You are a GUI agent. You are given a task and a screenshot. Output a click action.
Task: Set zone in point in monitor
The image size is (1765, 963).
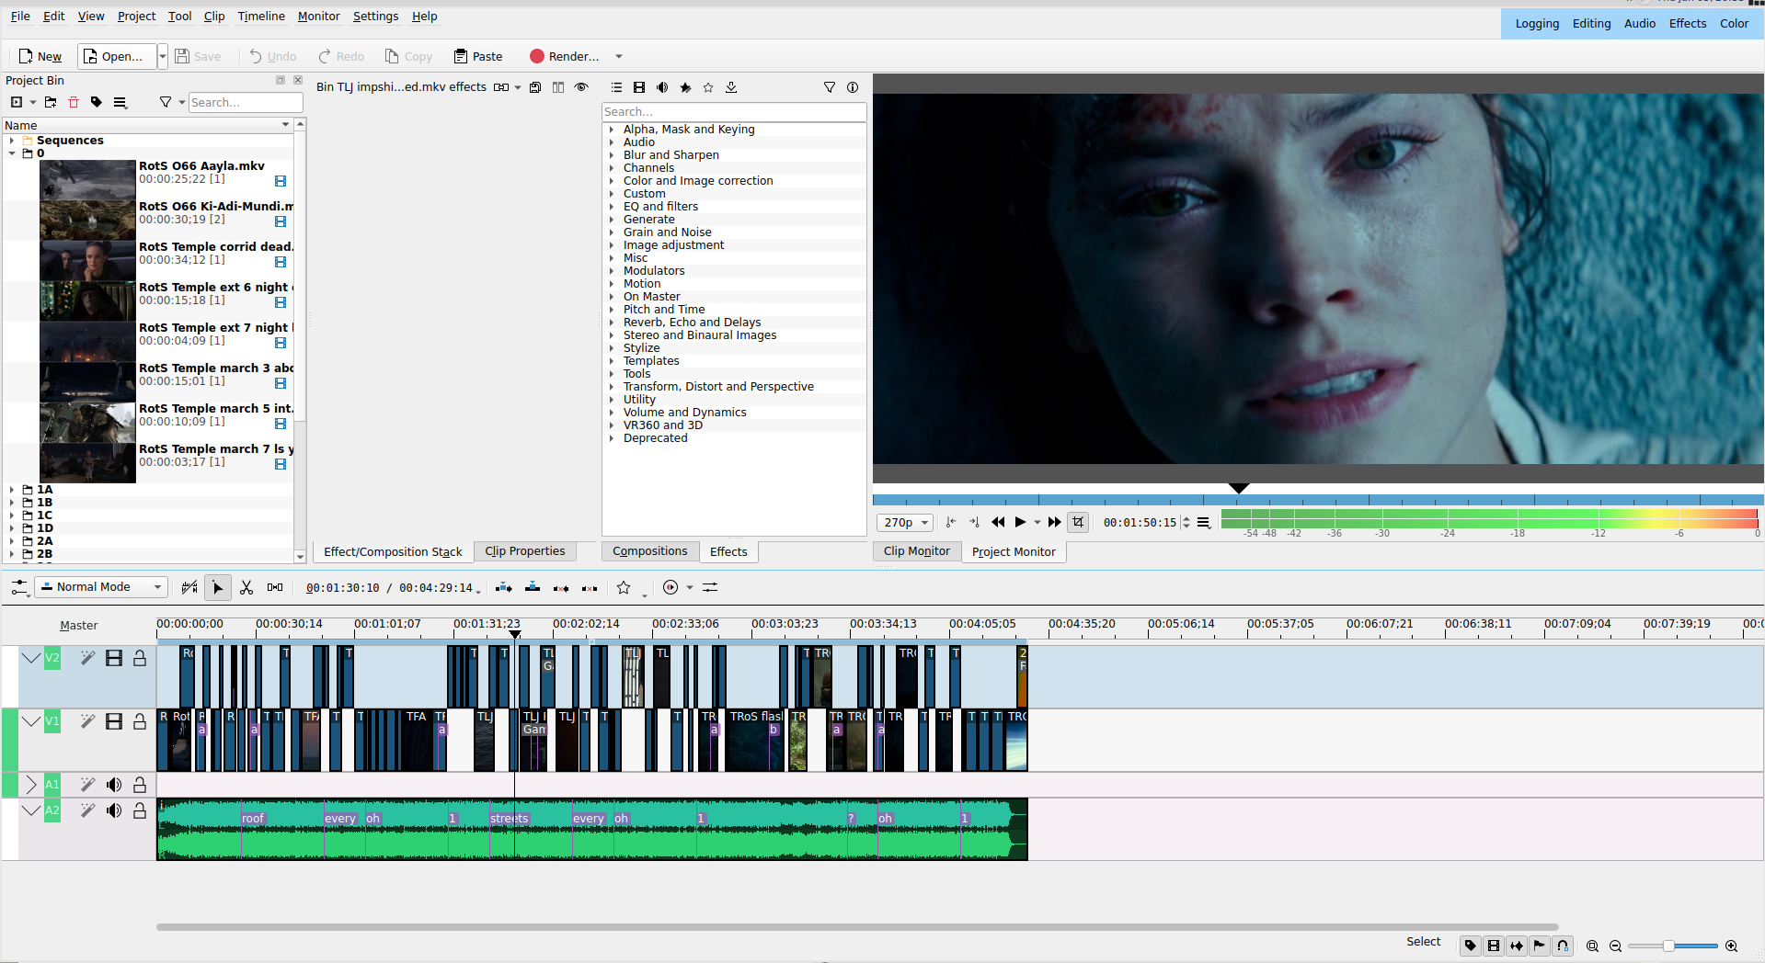point(951,522)
